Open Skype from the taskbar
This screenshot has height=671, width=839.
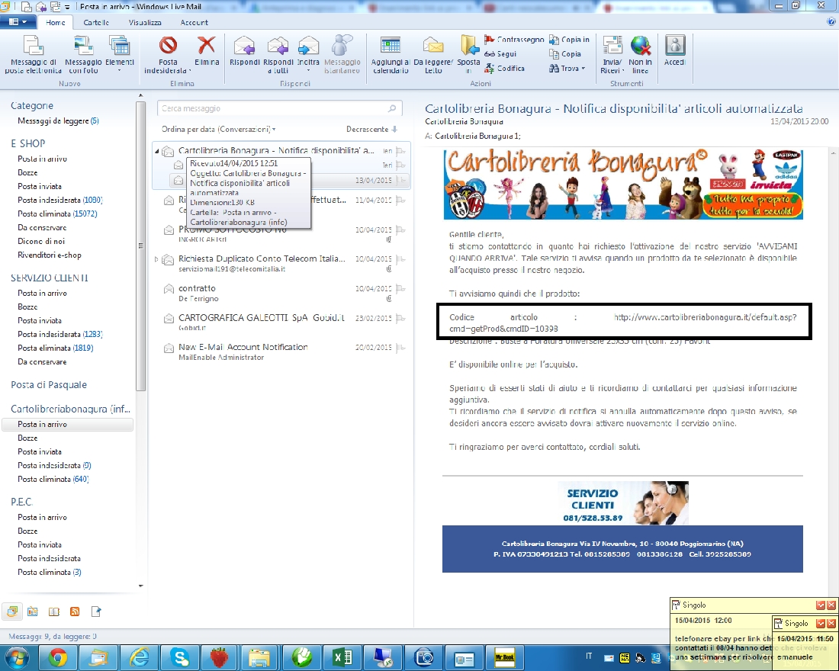(x=179, y=657)
